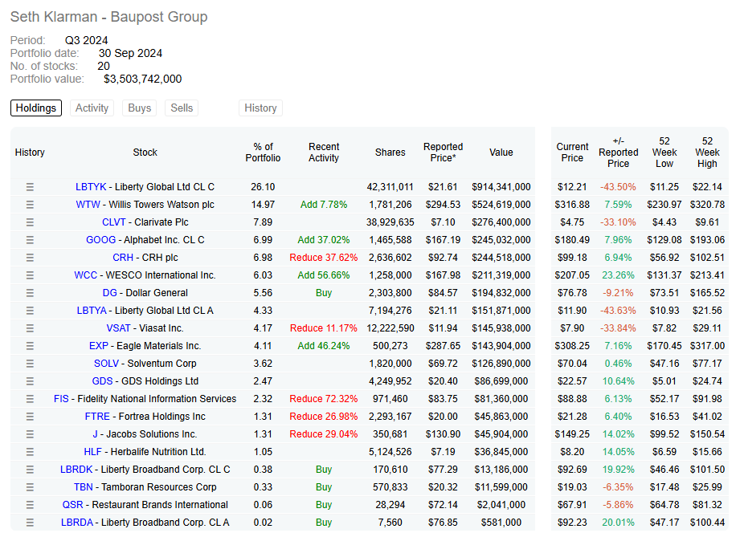Follow the WCC stock link

tap(85, 275)
